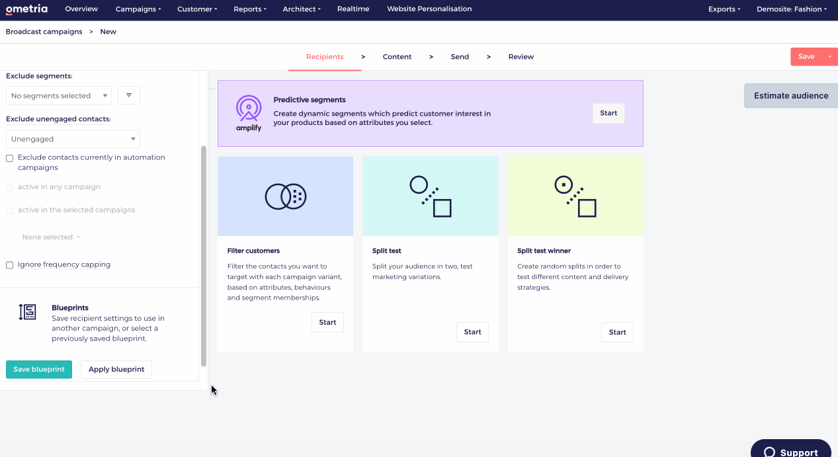The width and height of the screenshot is (838, 457).
Task: Click the Broadcast campaigns breadcrumb
Action: tap(44, 32)
